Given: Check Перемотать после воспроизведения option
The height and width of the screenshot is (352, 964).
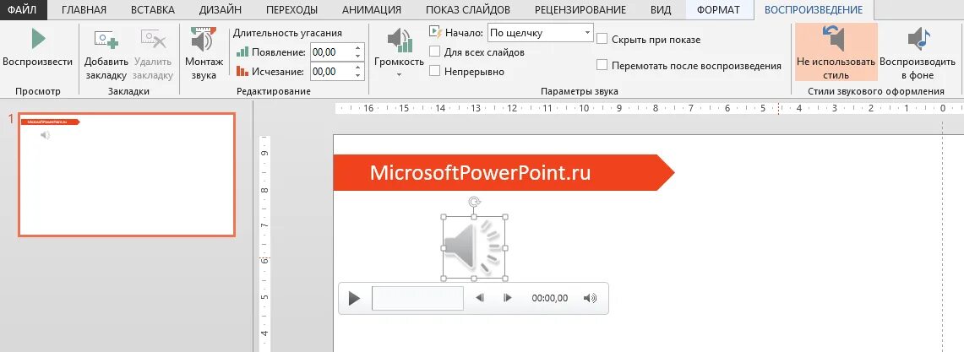Looking at the screenshot, I should tap(602, 65).
